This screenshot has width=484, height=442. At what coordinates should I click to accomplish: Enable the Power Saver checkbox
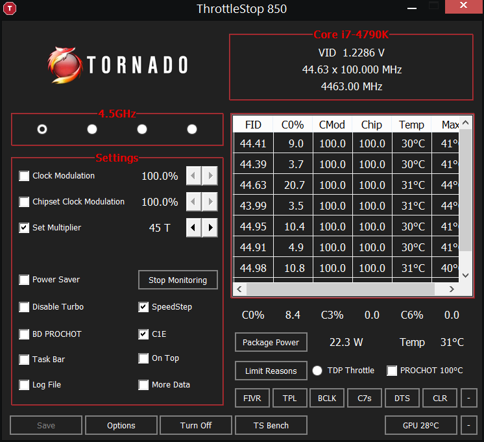pyautogui.click(x=24, y=280)
